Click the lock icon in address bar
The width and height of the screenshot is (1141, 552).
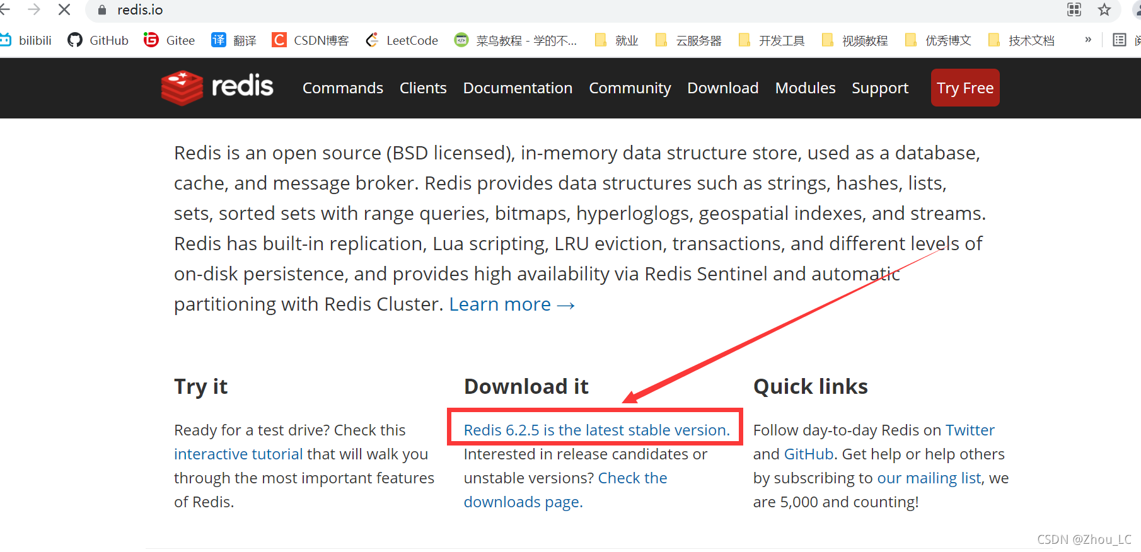pyautogui.click(x=102, y=10)
